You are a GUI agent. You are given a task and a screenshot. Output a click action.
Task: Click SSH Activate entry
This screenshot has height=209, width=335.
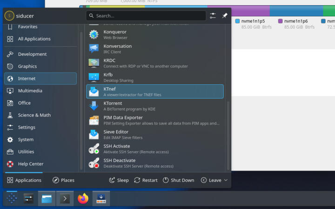pyautogui.click(x=155, y=149)
